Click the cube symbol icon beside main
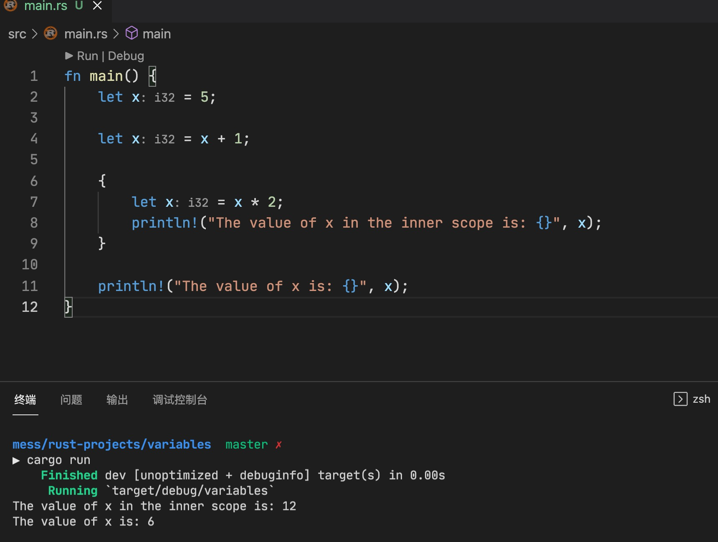Image resolution: width=718 pixels, height=542 pixels. (x=131, y=33)
